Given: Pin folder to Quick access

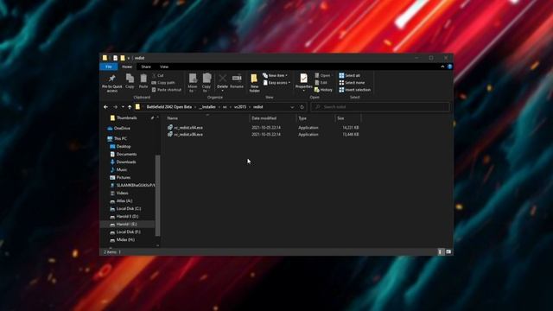Looking at the screenshot, I should [x=111, y=83].
